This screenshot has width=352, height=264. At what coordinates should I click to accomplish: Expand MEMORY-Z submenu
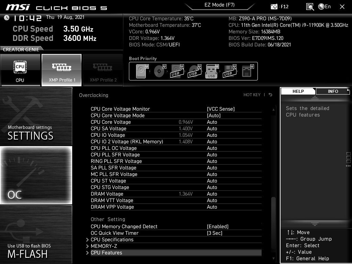point(176,246)
